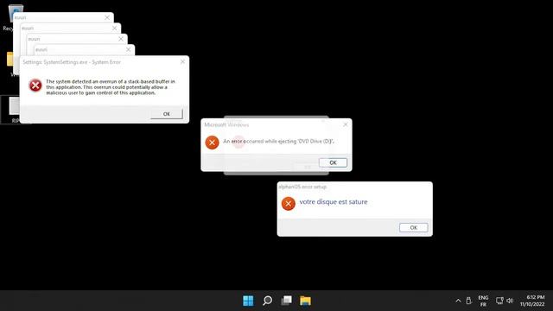This screenshot has height=311, width=553.
Task: Click the USB safely remove tray icon
Action: tap(468, 301)
